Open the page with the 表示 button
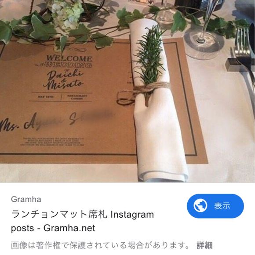 click(215, 206)
